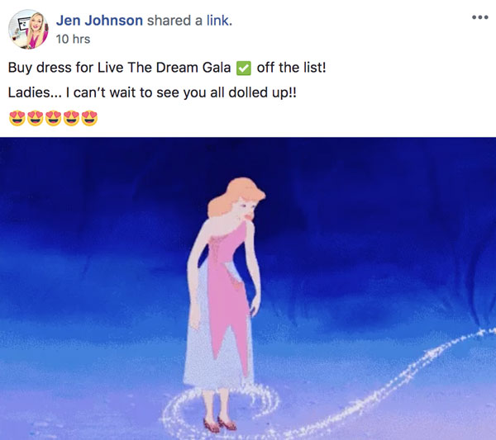Screen dimensions: 496x440
Task: Open the "10 hrs" post timestamp
Action: [x=73, y=39]
